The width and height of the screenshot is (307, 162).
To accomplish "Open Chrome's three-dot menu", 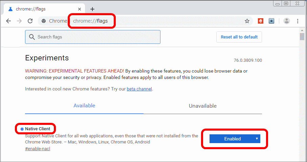I will click(298, 21).
